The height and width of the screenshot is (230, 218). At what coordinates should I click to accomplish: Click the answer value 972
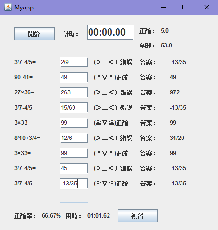tap(174, 92)
